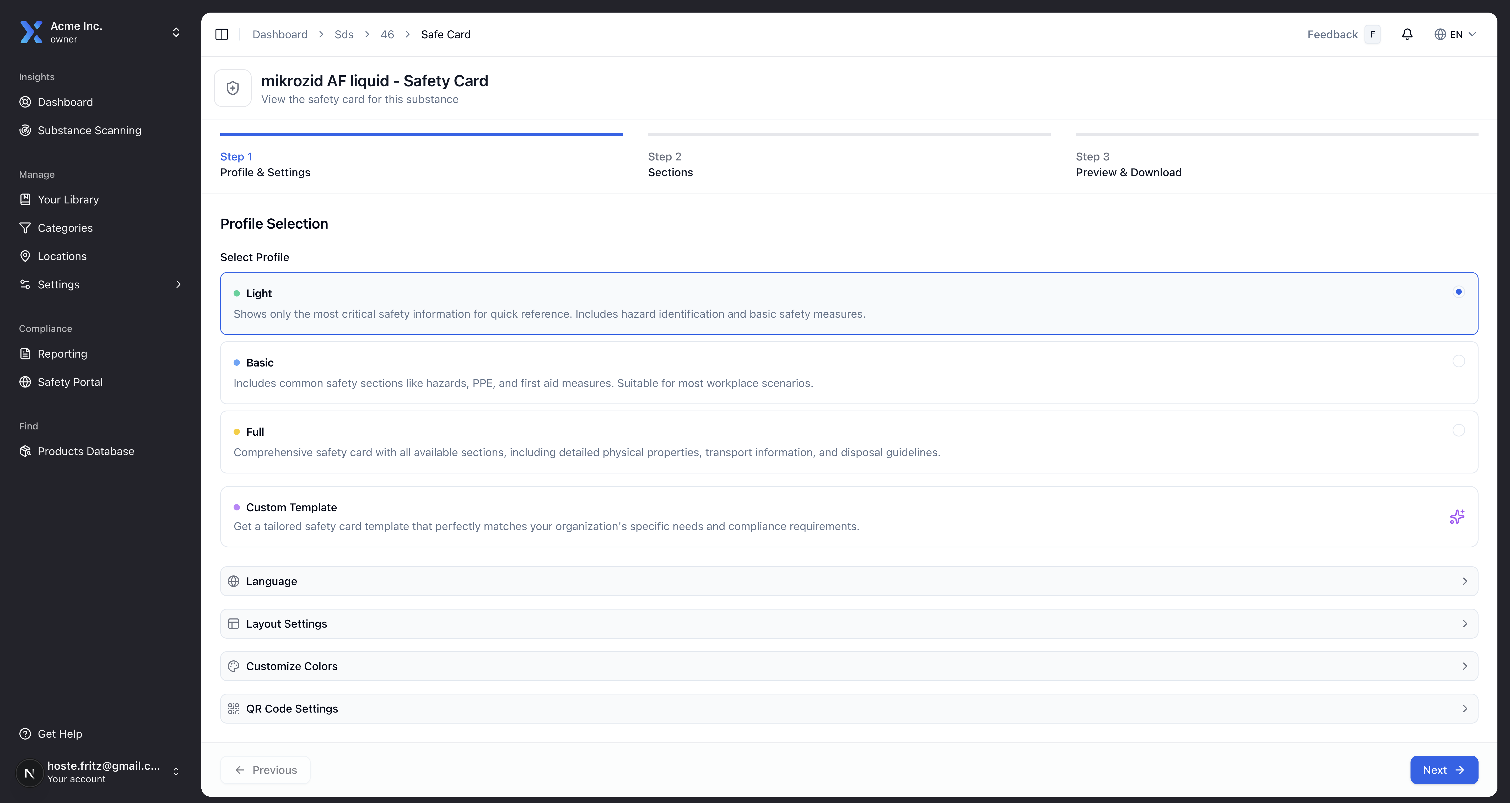Click the Custom Template sparkle icon
The image size is (1510, 803).
pos(1457,516)
